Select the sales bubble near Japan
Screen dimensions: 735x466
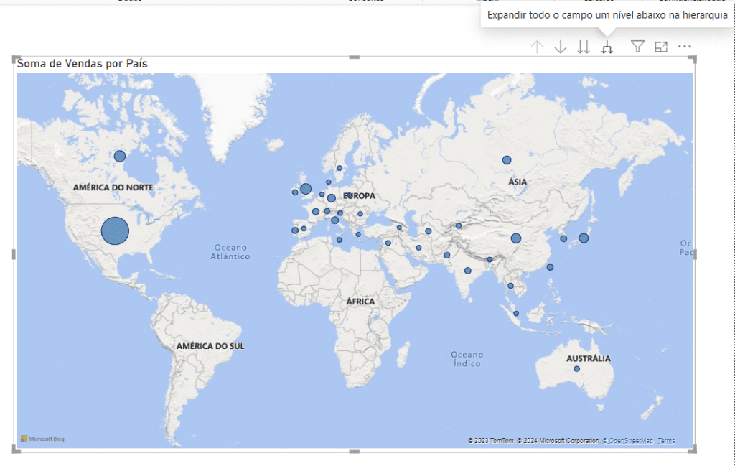pyautogui.click(x=584, y=237)
